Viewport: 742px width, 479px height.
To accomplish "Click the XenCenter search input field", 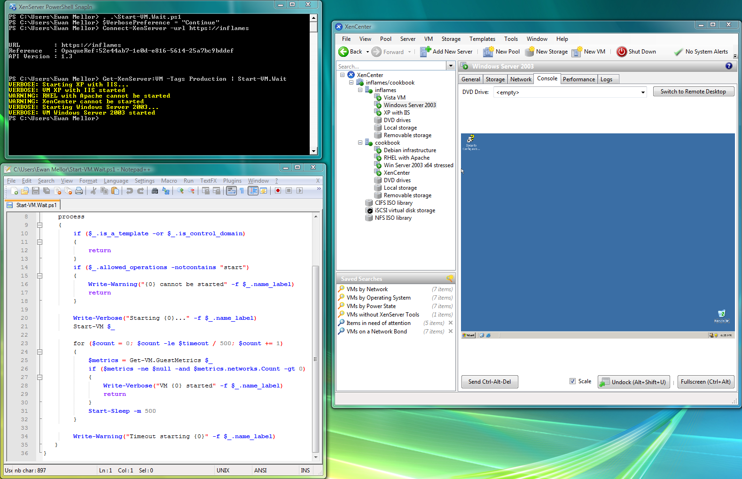I will click(x=391, y=66).
